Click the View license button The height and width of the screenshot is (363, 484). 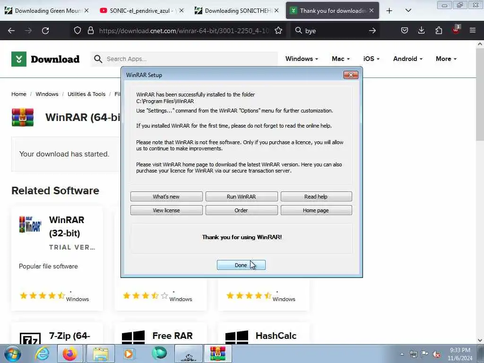coord(166,210)
